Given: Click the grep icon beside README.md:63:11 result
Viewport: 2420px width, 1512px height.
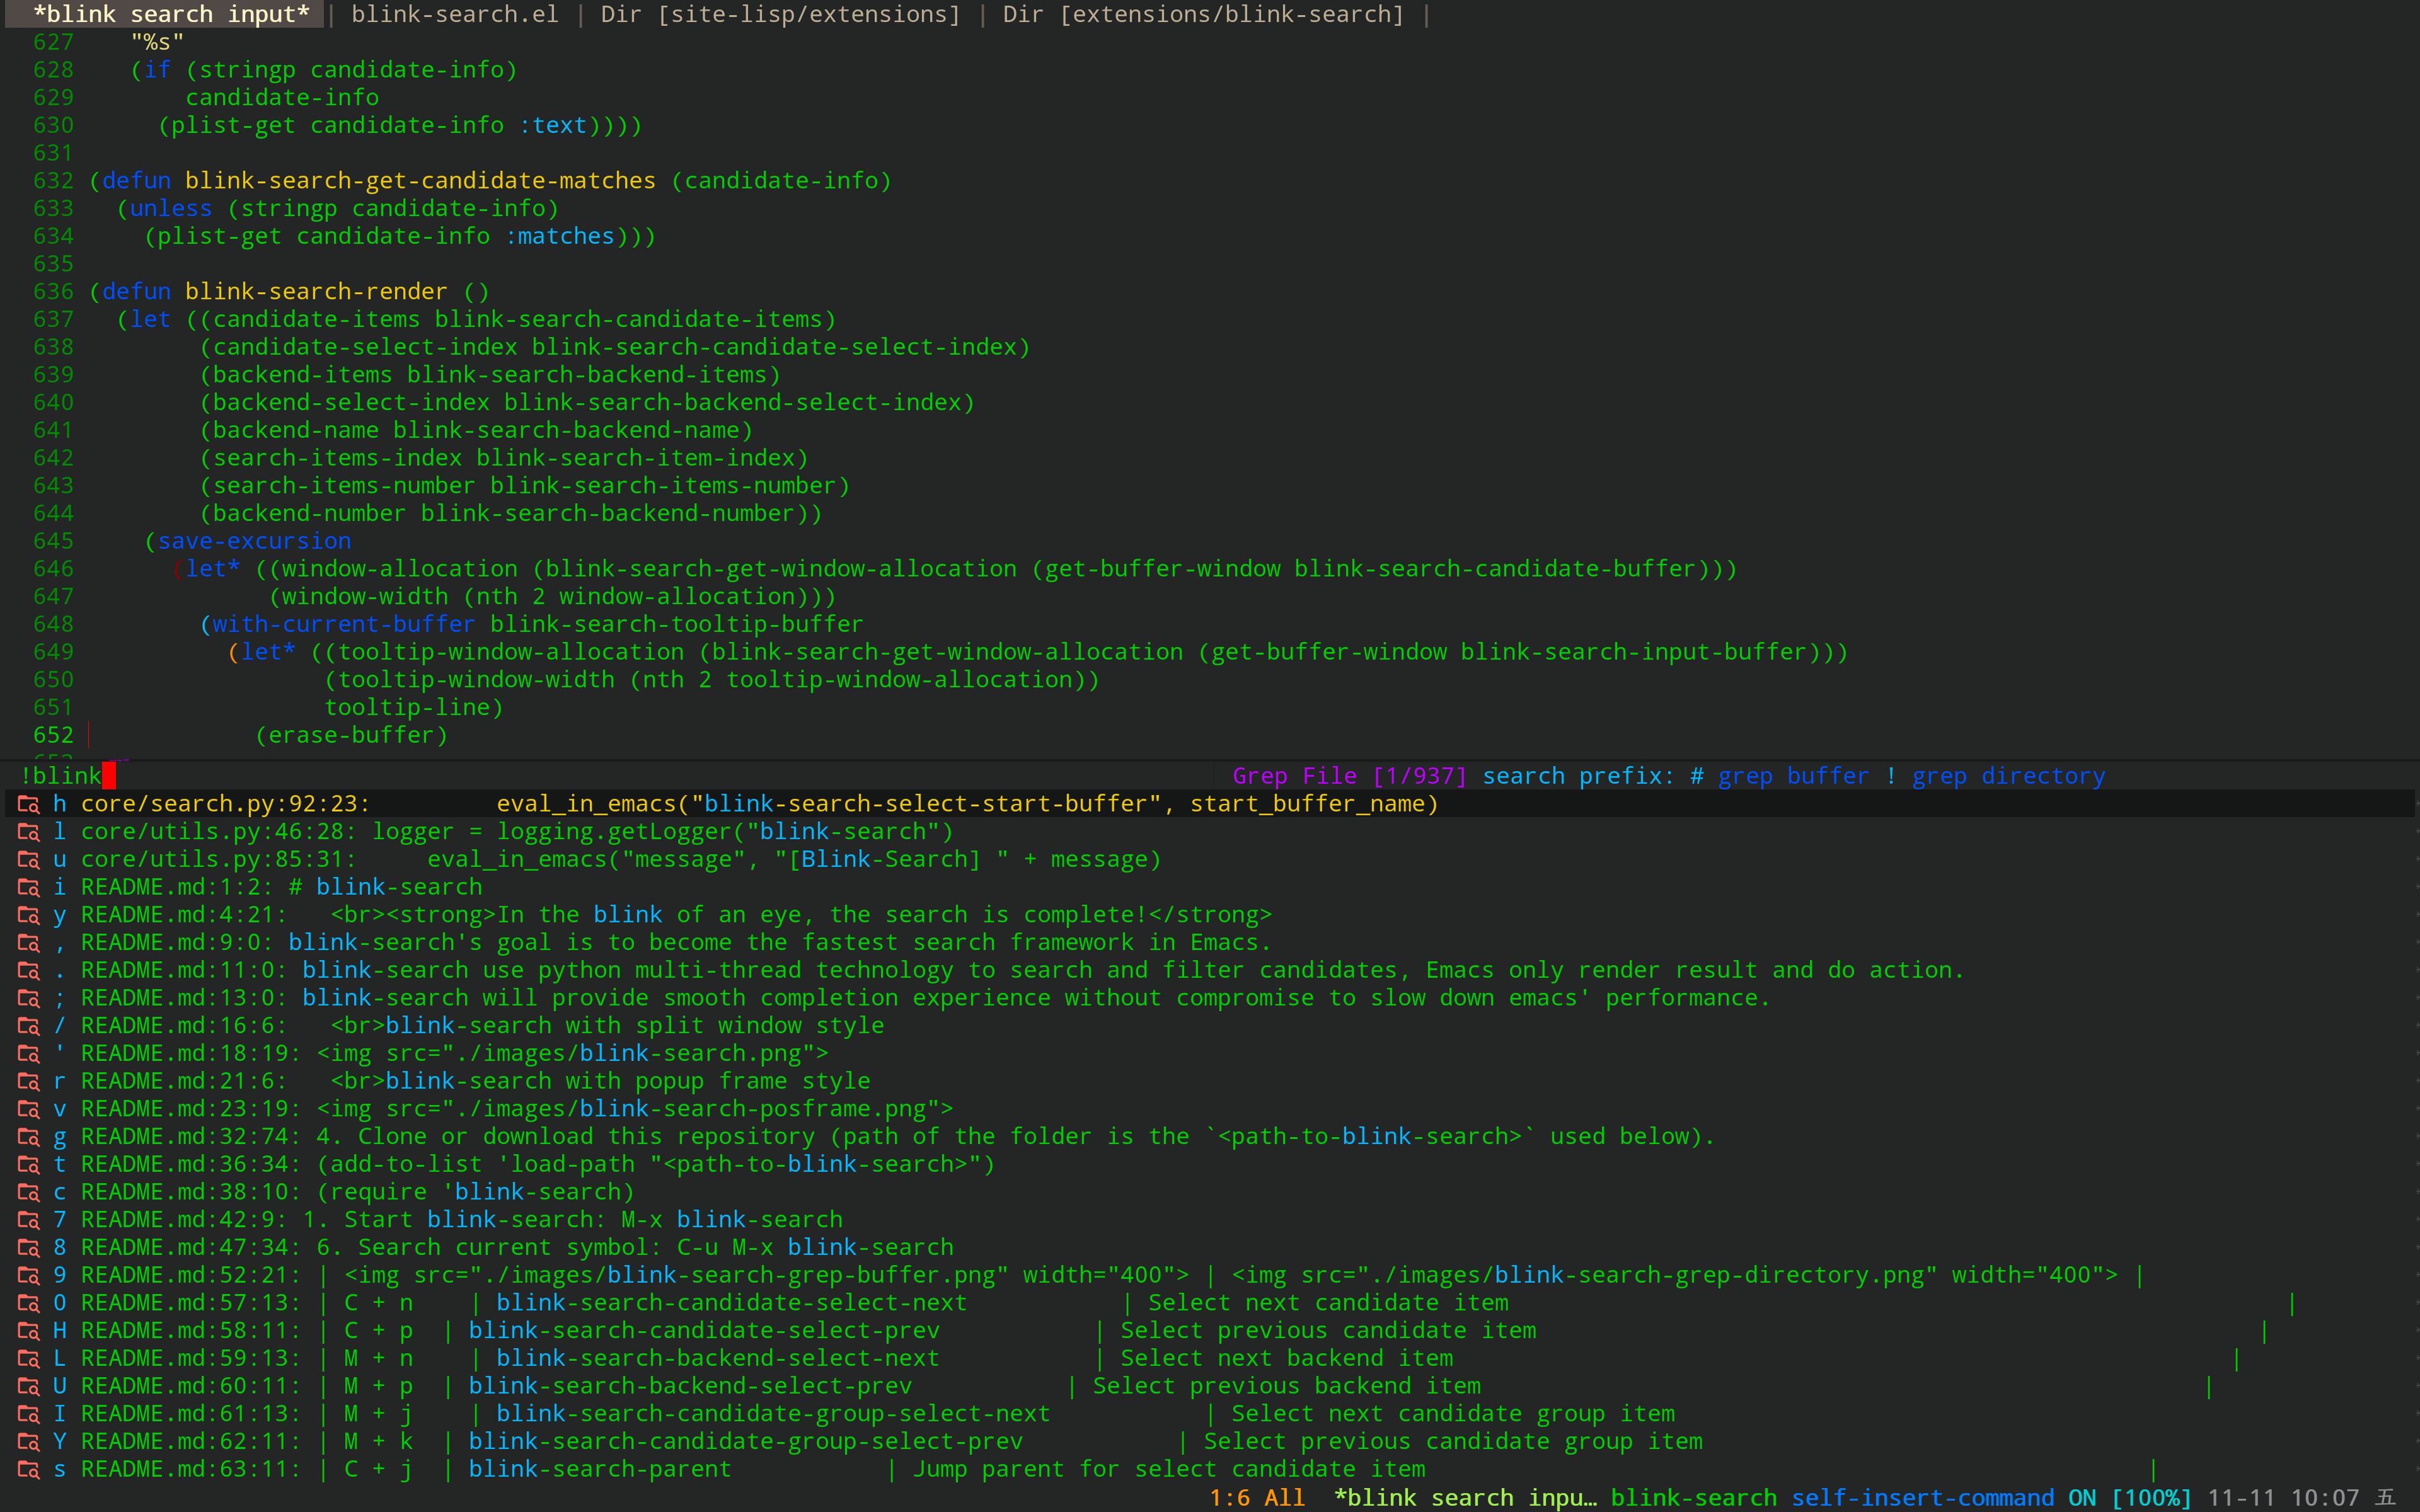Looking at the screenshot, I should click(x=28, y=1469).
